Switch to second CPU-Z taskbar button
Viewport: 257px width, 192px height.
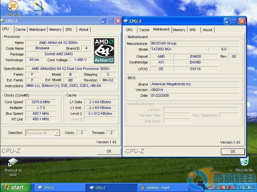coord(112,188)
